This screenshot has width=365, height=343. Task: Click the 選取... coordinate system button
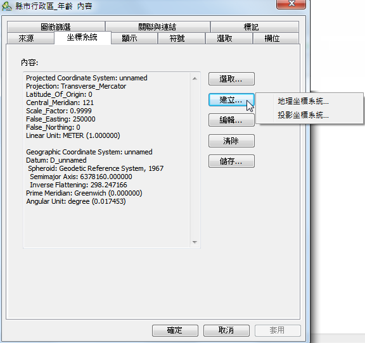[231, 79]
